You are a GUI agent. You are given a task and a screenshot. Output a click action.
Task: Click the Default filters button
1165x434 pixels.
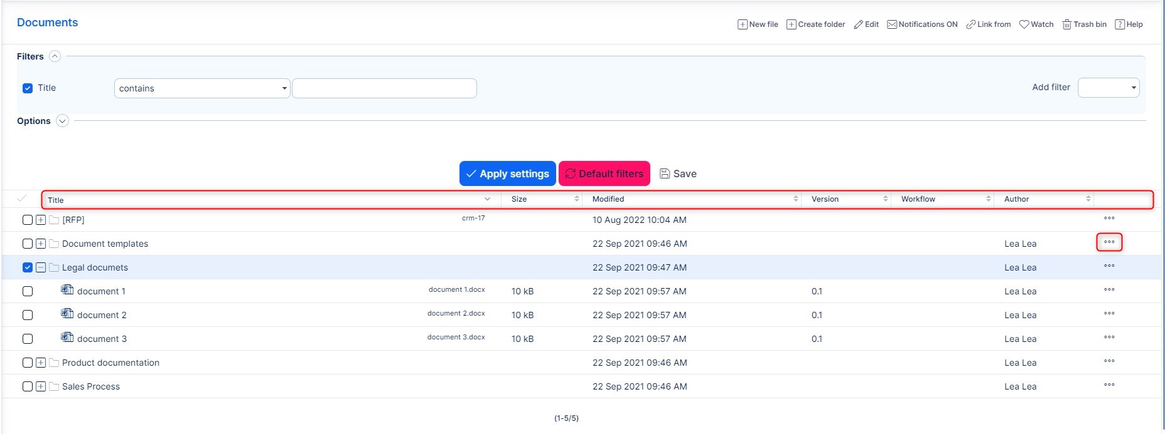[604, 173]
